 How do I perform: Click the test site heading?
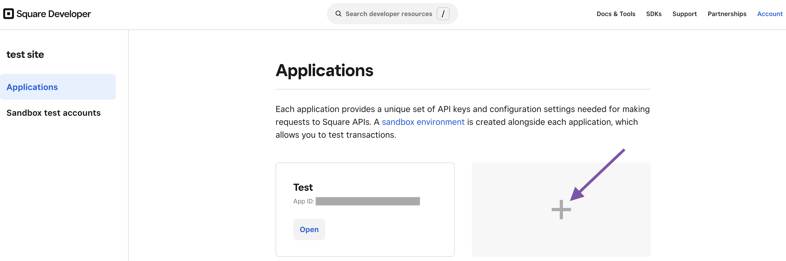tap(25, 54)
